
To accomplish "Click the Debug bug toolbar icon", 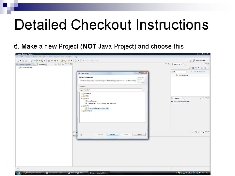I will [x=31, y=61].
